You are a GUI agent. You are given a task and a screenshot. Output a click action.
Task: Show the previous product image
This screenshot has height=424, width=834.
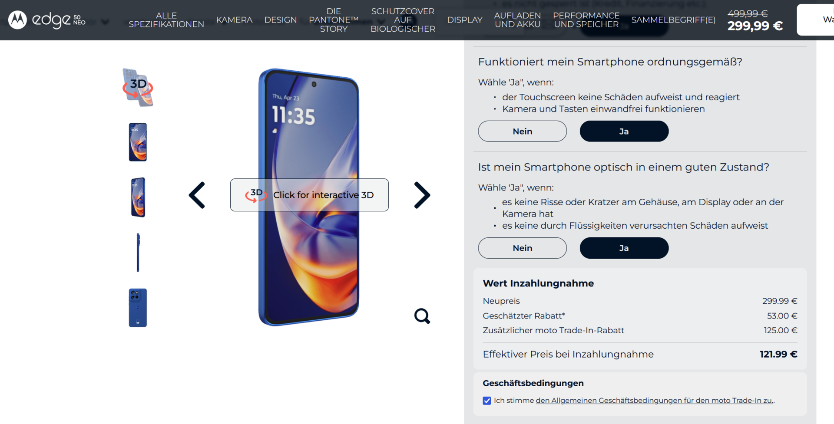197,195
